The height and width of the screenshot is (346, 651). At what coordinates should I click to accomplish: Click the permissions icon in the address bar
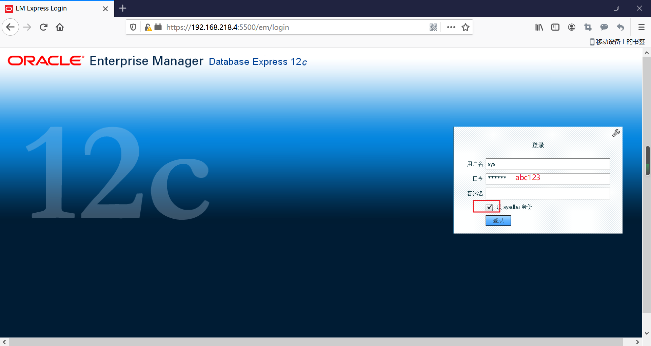click(x=158, y=27)
